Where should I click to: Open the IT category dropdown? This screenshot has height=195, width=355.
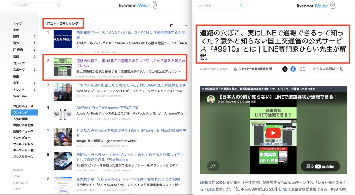pos(178,26)
